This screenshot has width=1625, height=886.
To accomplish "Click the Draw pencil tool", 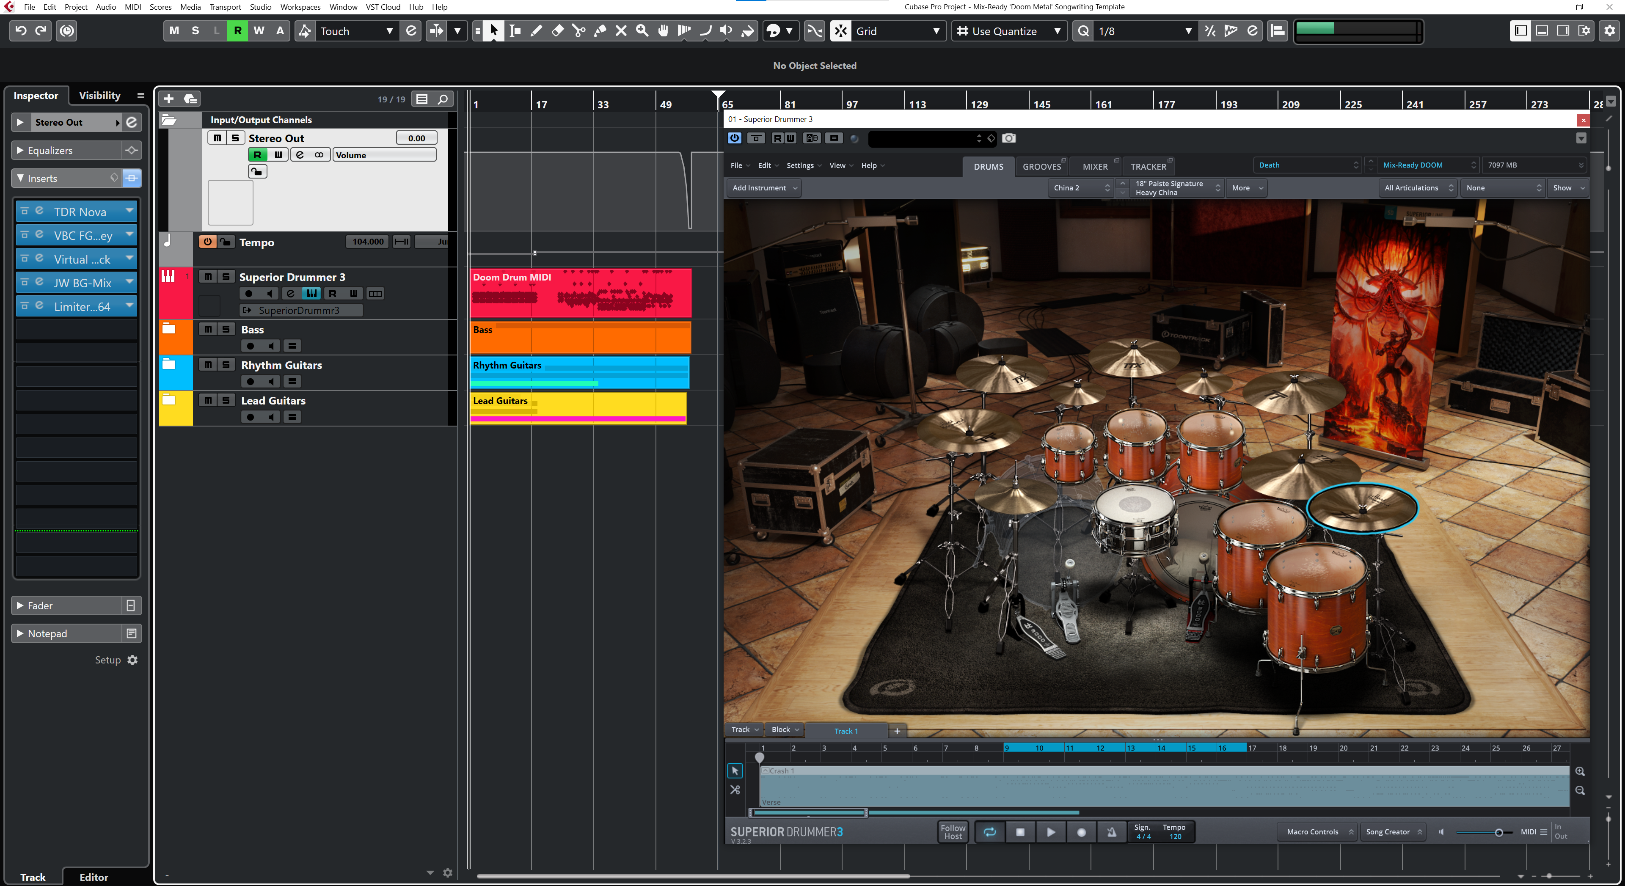I will [536, 31].
